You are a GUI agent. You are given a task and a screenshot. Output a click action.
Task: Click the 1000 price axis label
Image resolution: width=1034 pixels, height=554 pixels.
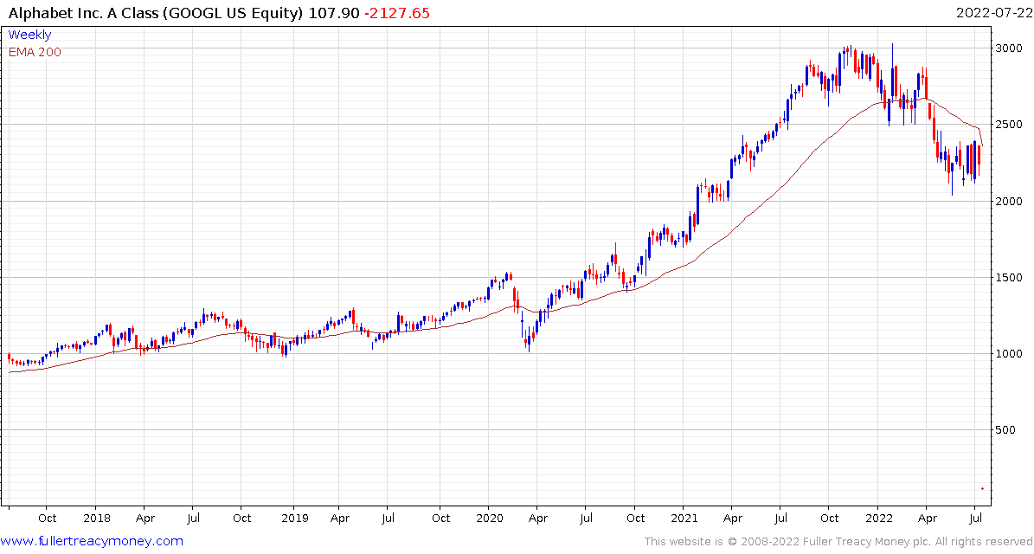click(x=1008, y=353)
